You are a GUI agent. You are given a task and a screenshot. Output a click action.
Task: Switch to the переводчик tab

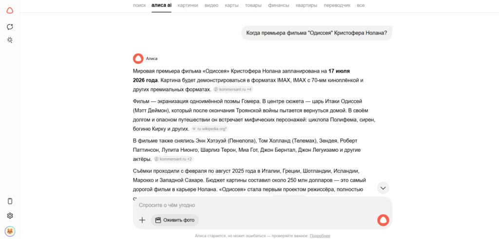point(337,5)
